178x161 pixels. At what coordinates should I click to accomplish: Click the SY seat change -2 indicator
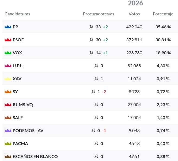tap(104, 92)
